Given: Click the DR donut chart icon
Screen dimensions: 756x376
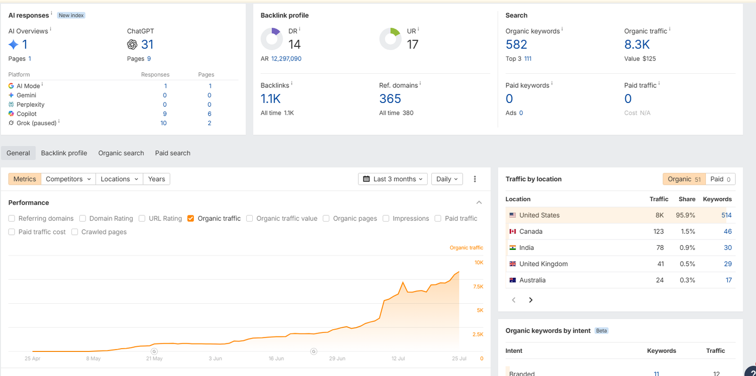Looking at the screenshot, I should pyautogui.click(x=272, y=39).
